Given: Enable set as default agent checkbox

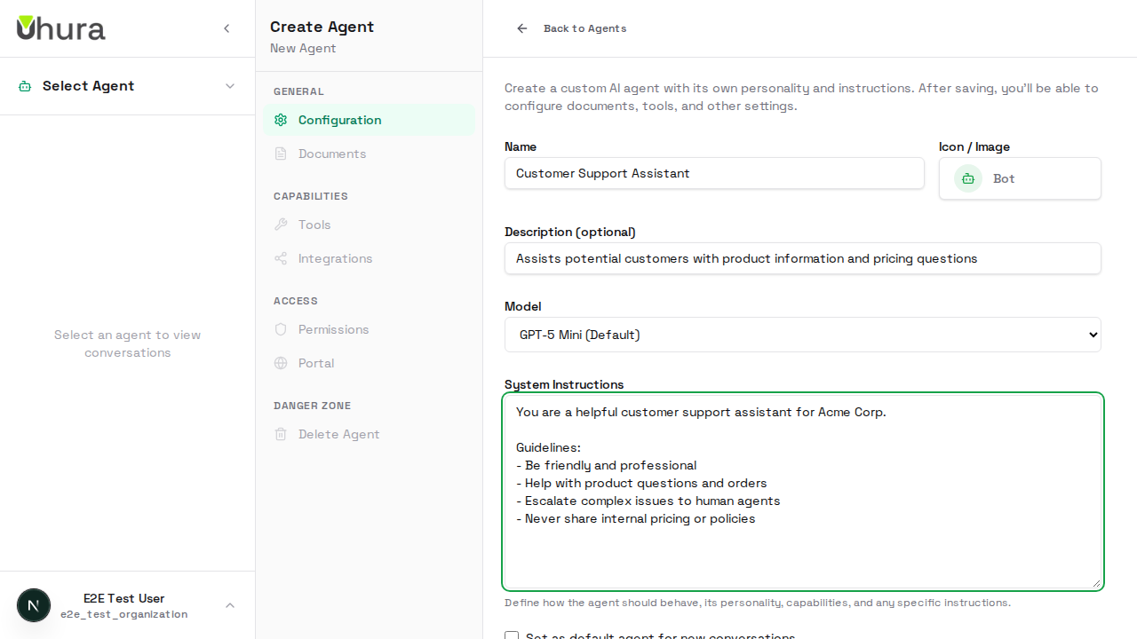Looking at the screenshot, I should 512,636.
